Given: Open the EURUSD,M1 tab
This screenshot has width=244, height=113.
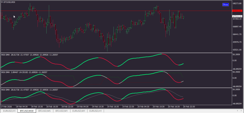Looking at the screenshot, I should pyautogui.click(x=79, y=111).
